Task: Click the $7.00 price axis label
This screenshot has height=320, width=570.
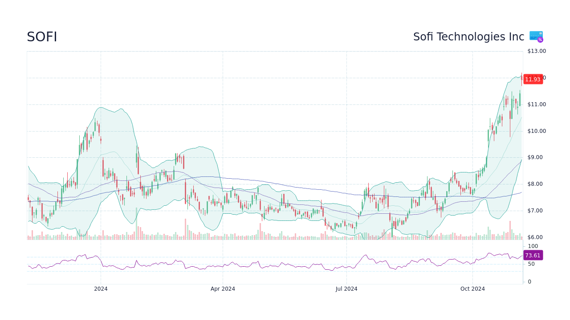Action: pos(535,211)
